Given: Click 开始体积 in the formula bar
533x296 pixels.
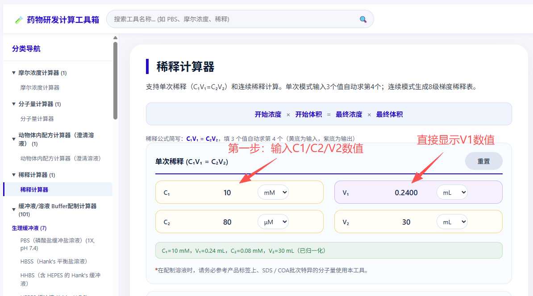Looking at the screenshot, I should click(x=308, y=115).
